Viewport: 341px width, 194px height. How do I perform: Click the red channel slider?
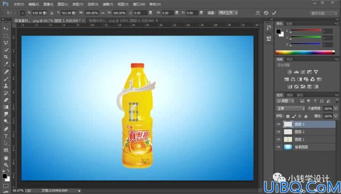tap(306, 30)
